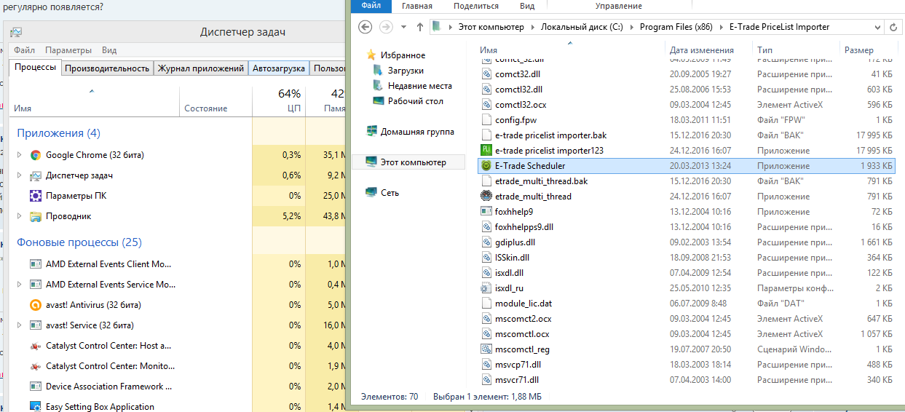Expand the Диспетчер задач process row
The width and height of the screenshot is (905, 412).
[x=20, y=175]
